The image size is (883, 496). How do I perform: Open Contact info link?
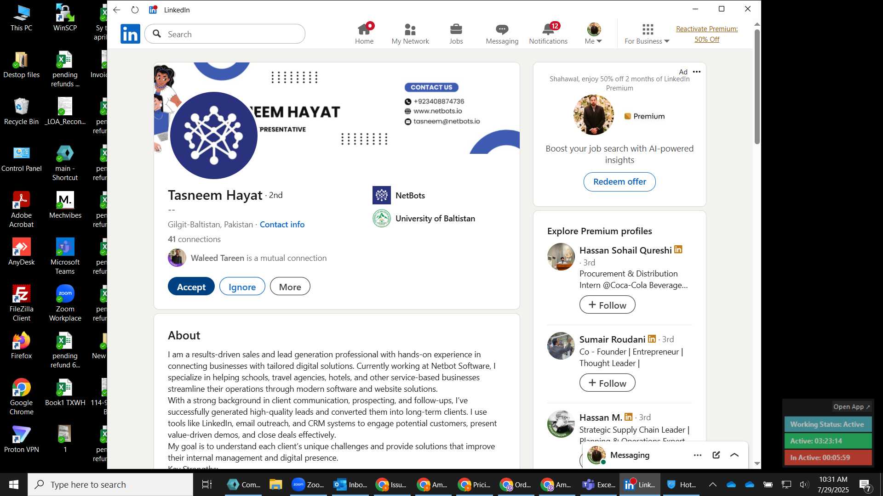(282, 224)
